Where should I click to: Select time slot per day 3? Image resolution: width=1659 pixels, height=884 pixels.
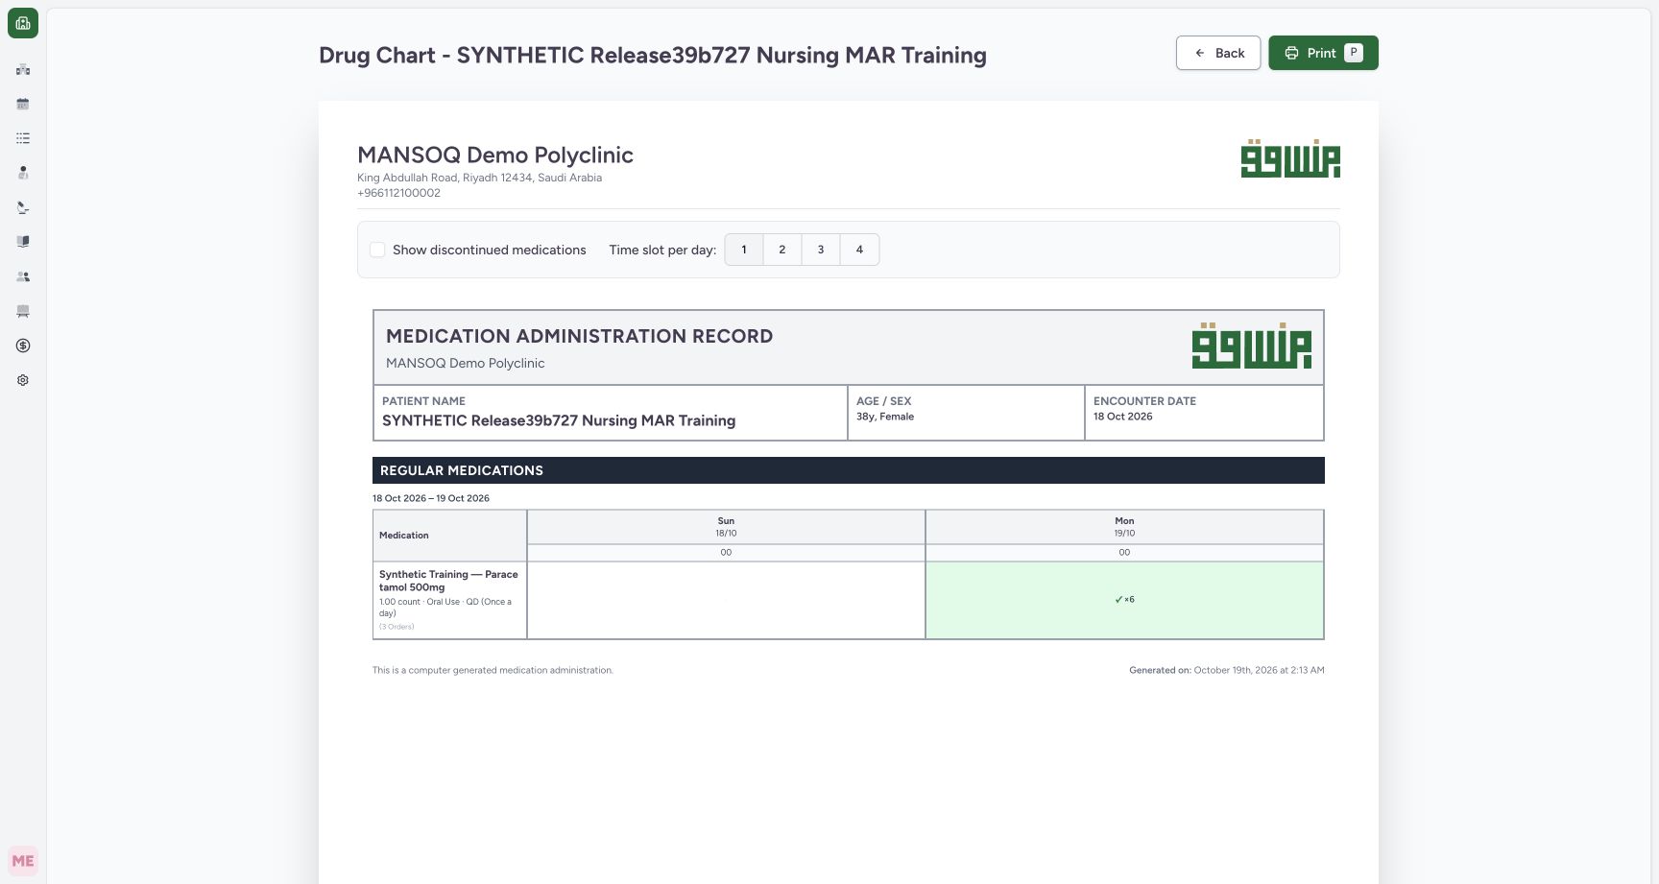821,250
